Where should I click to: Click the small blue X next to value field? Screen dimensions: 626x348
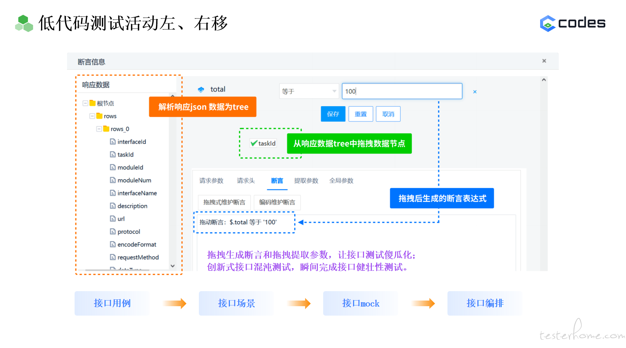475,92
